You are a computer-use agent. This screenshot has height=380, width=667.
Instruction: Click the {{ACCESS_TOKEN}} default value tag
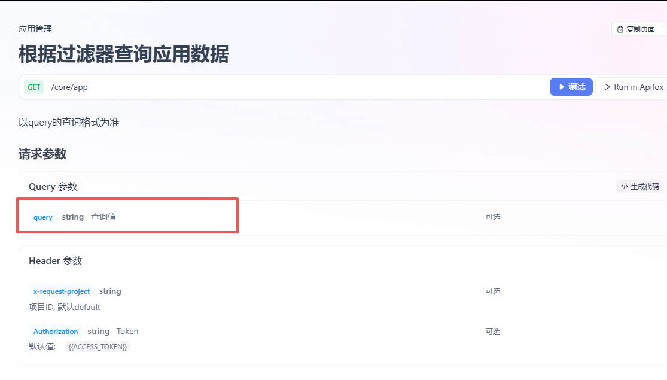98,346
